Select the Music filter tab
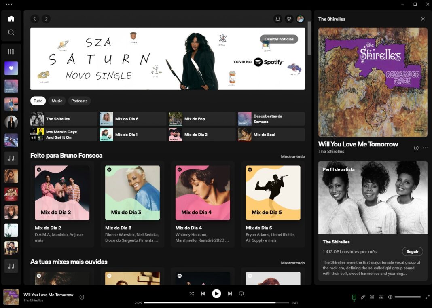The image size is (432, 308). [57, 101]
